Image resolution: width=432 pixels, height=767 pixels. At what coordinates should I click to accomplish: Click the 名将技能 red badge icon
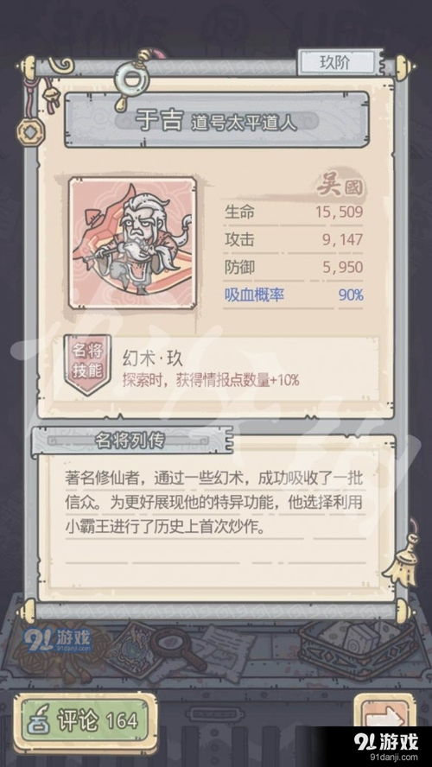coord(88,364)
